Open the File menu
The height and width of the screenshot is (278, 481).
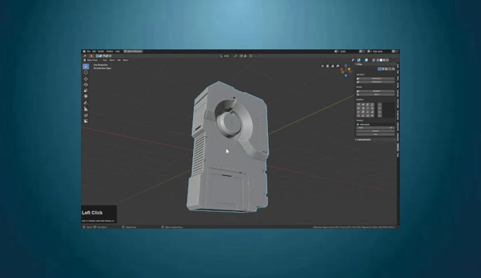[x=89, y=52]
